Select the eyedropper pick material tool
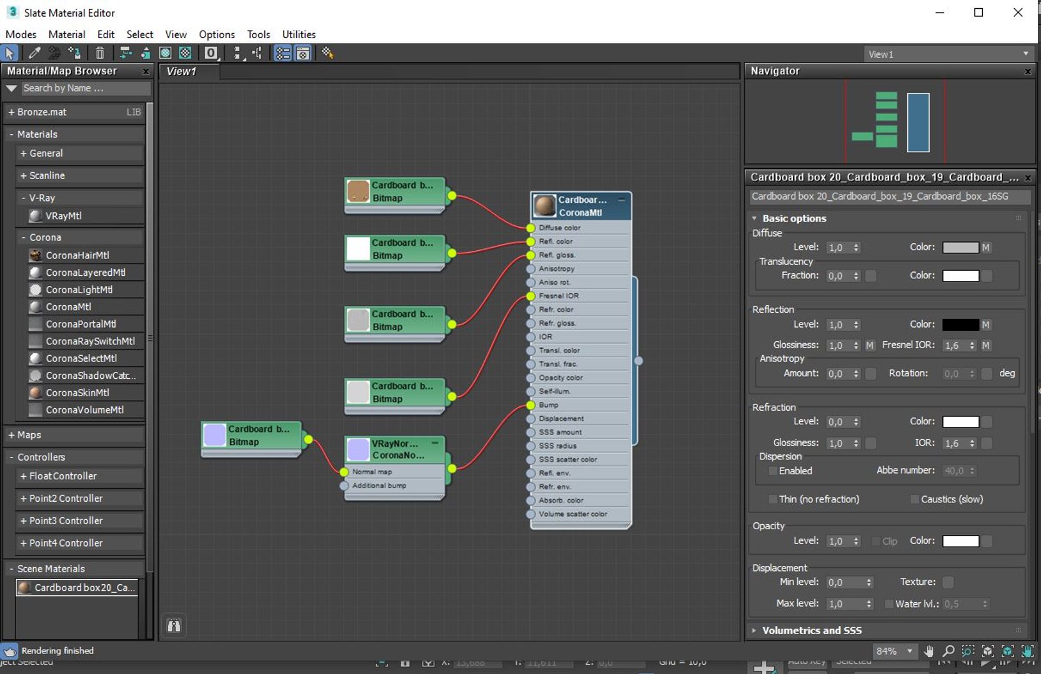 (34, 53)
